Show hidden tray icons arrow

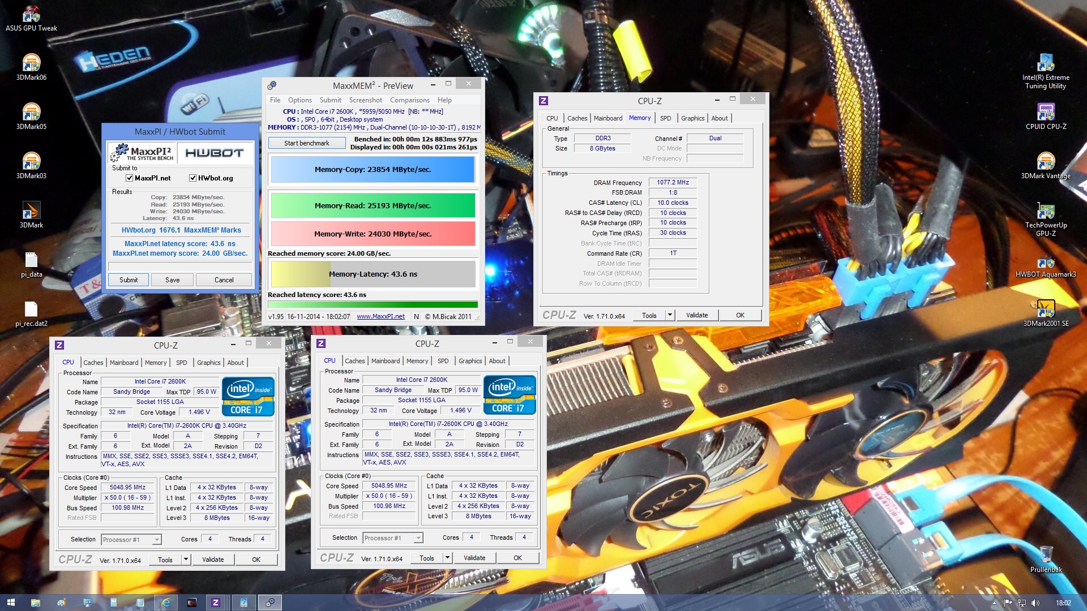click(994, 603)
